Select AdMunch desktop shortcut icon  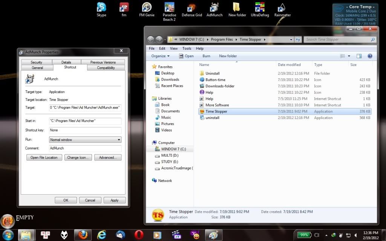click(x=214, y=10)
